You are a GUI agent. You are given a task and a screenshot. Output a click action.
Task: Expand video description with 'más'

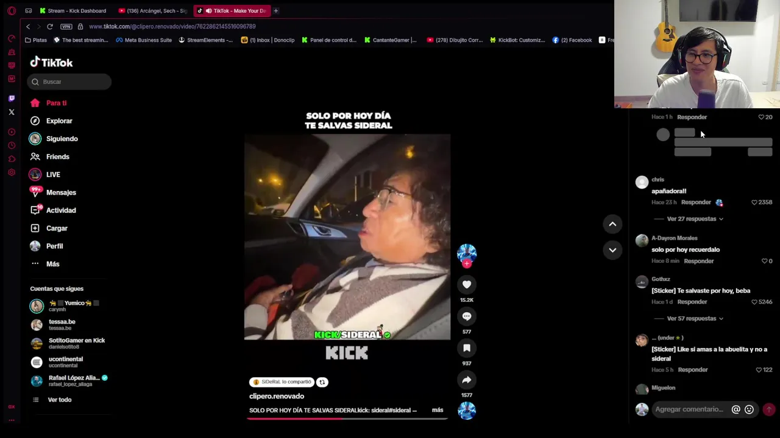coord(438,410)
